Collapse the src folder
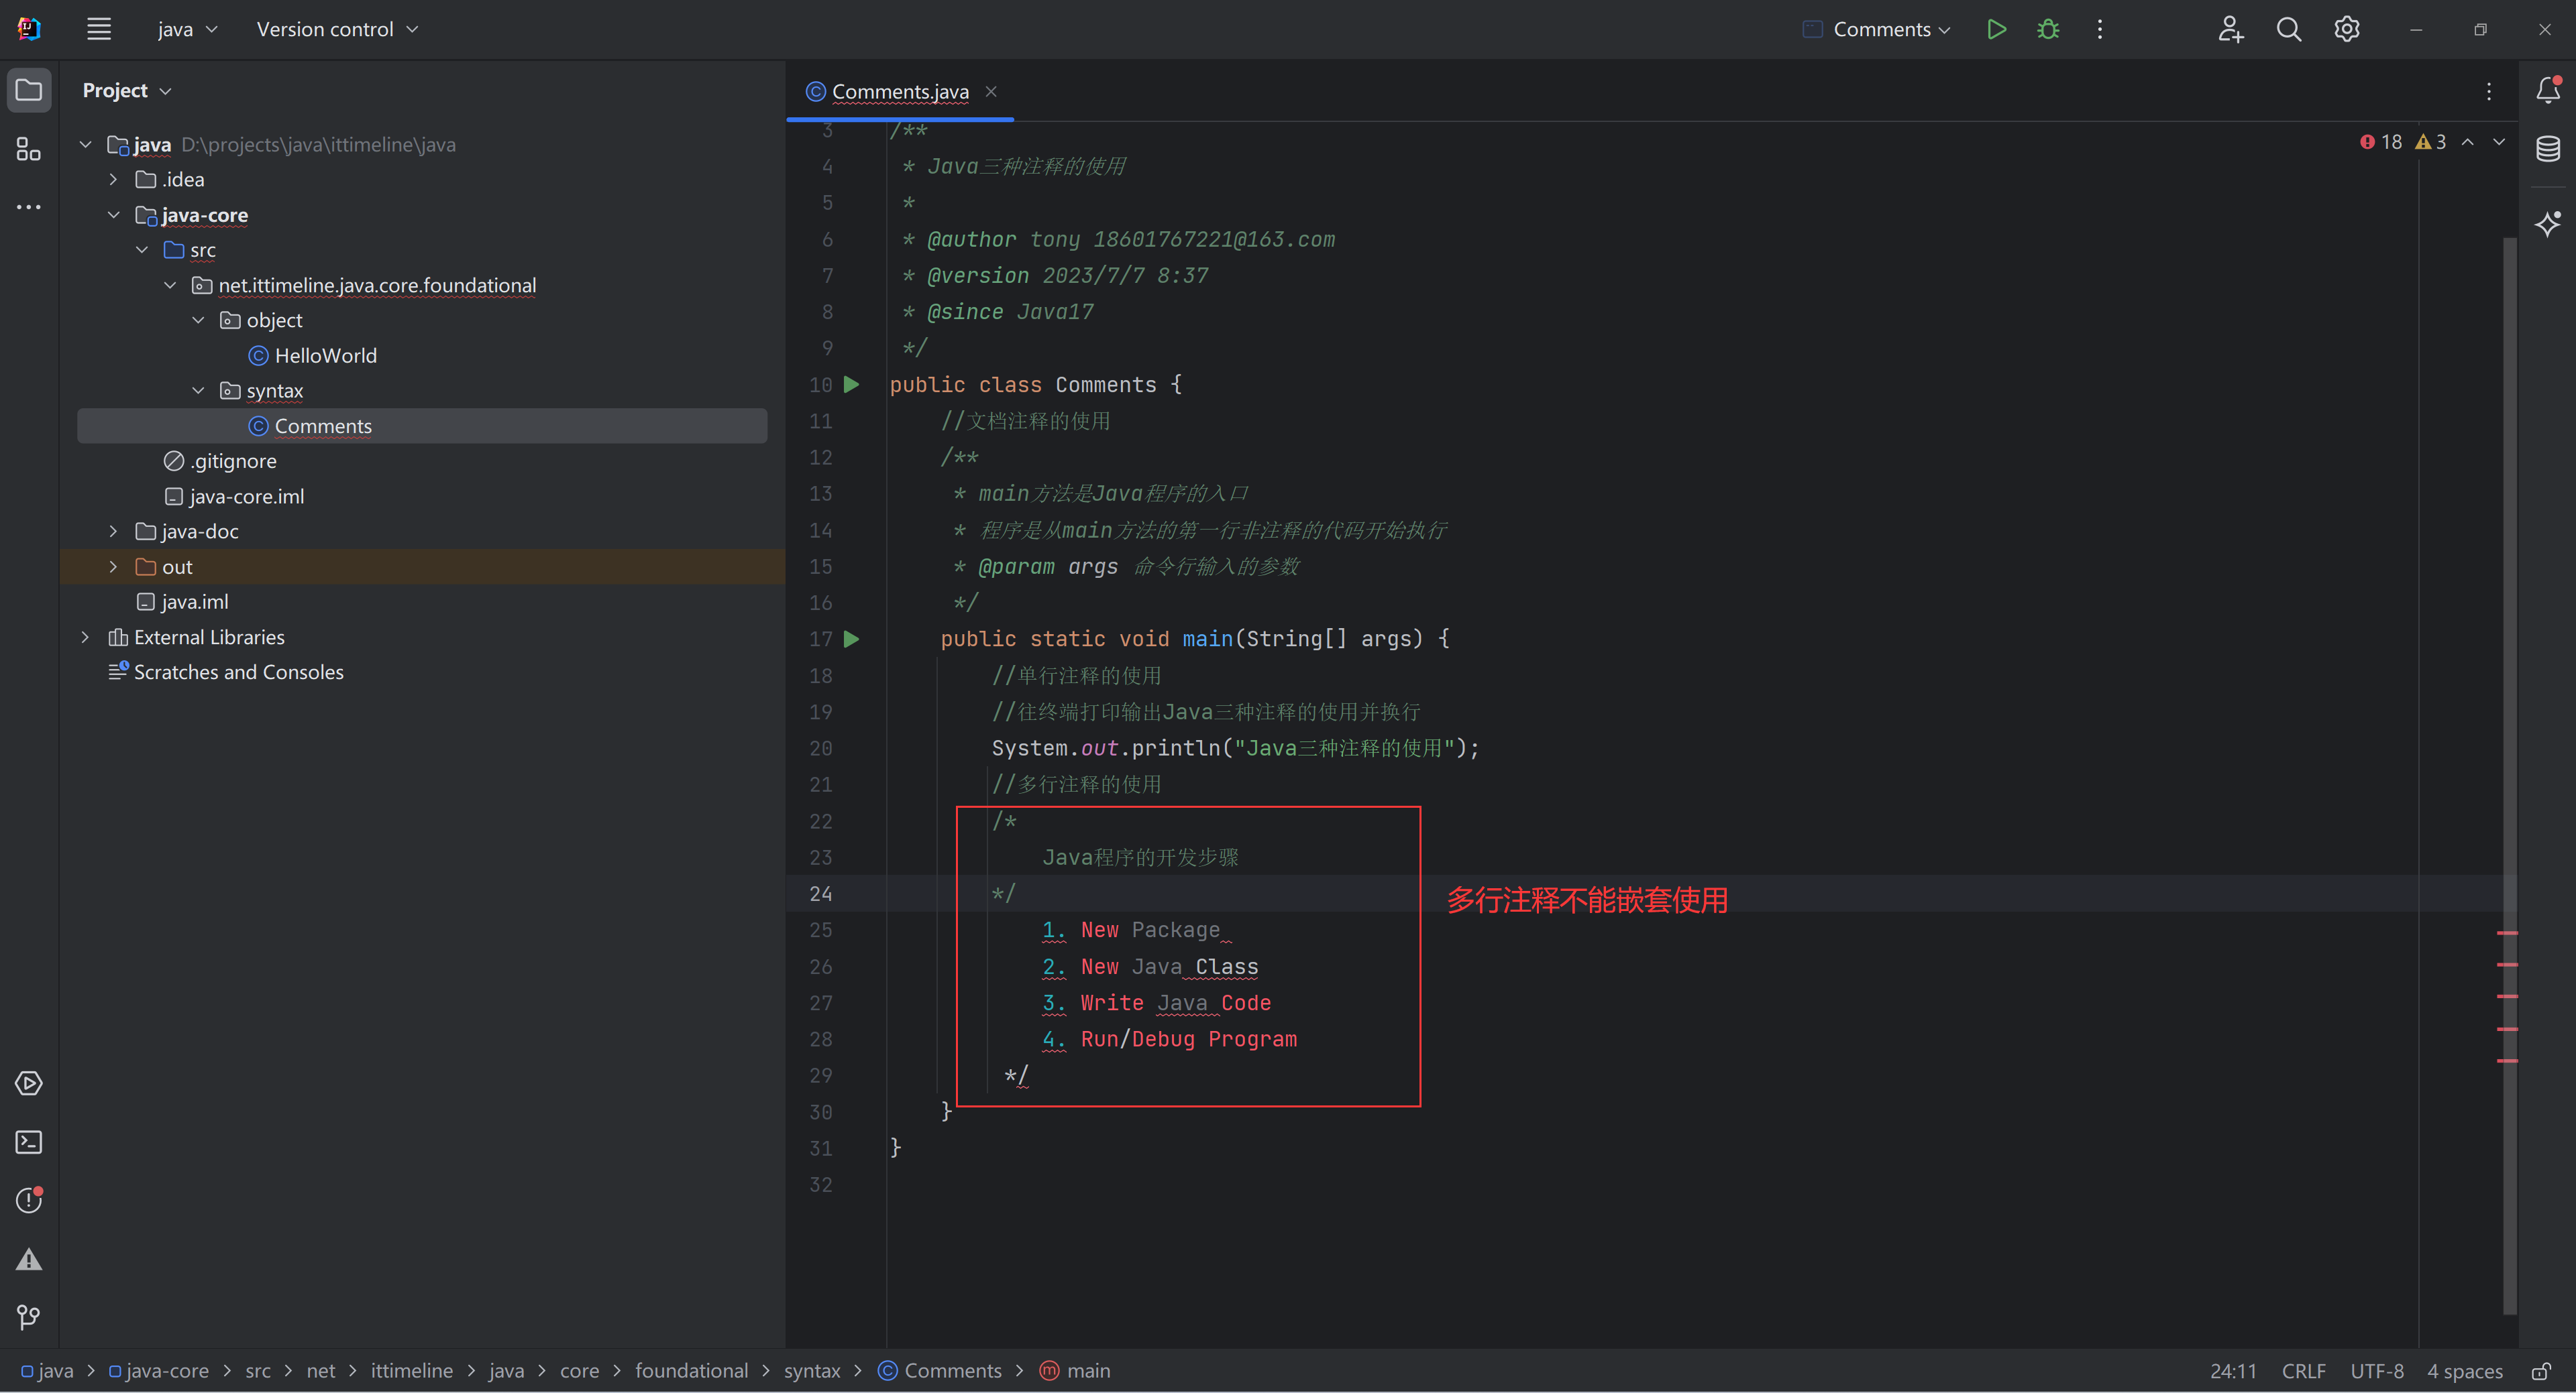Viewport: 2576px width, 1393px height. click(x=142, y=250)
